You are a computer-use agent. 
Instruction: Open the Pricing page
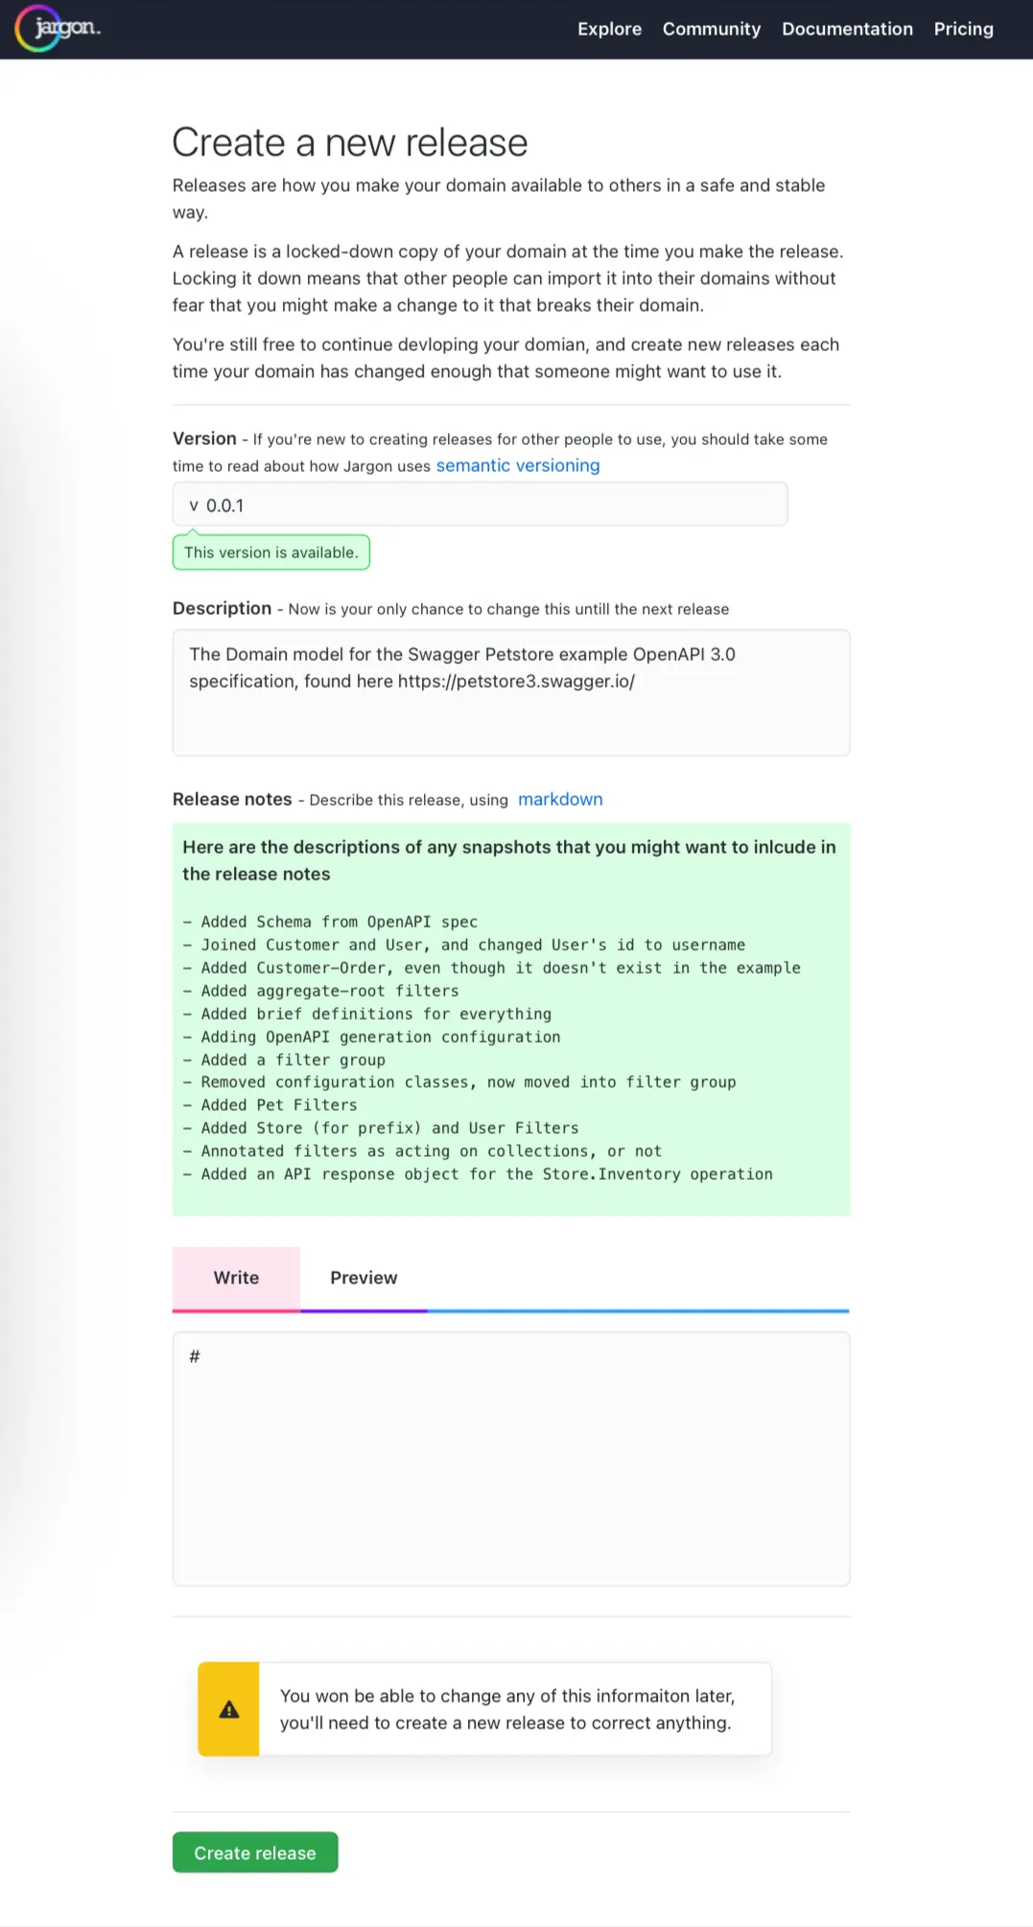(963, 30)
